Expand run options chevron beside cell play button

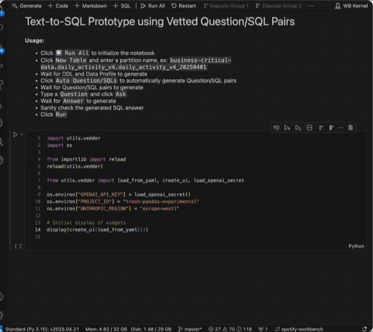click(x=22, y=135)
